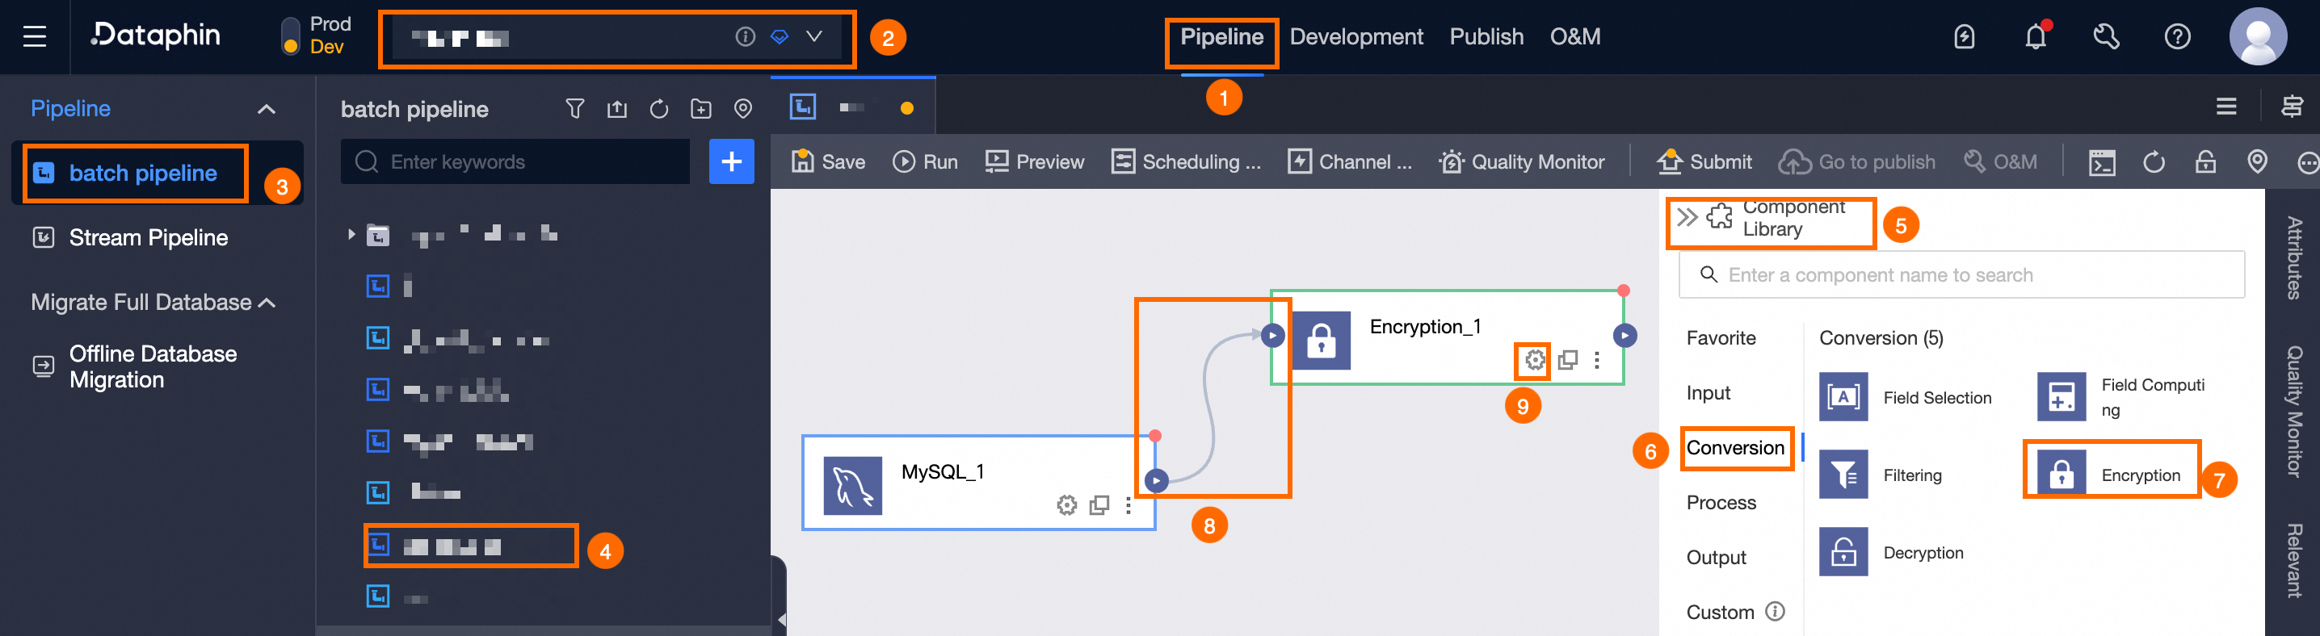This screenshot has height=636, width=2320.
Task: Open the O&M top menu
Action: pos(1574,37)
